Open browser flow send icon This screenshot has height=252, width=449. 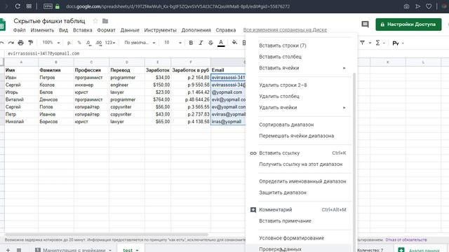pos(418,6)
